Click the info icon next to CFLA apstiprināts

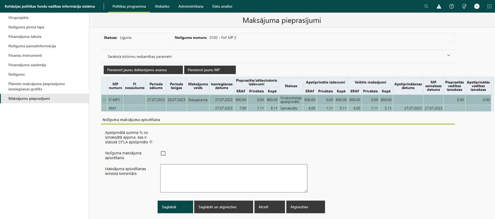click(x=151, y=142)
